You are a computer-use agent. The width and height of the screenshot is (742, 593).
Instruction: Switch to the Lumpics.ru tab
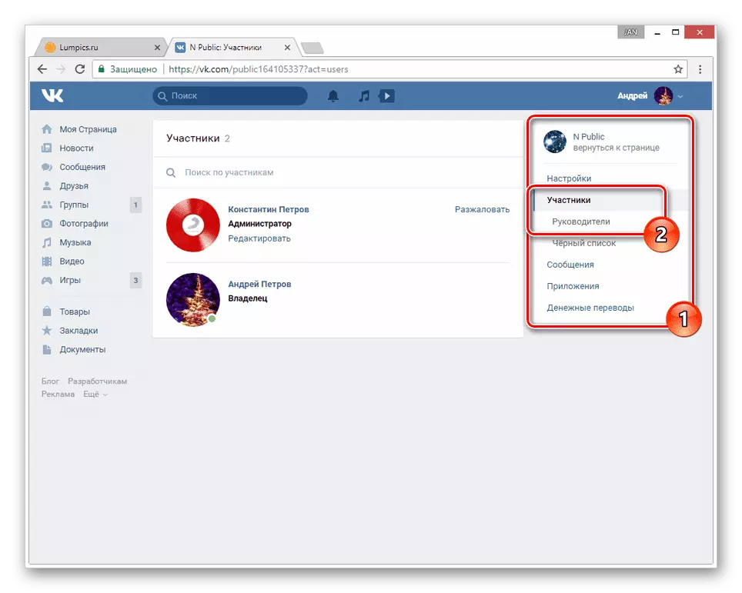pyautogui.click(x=101, y=47)
